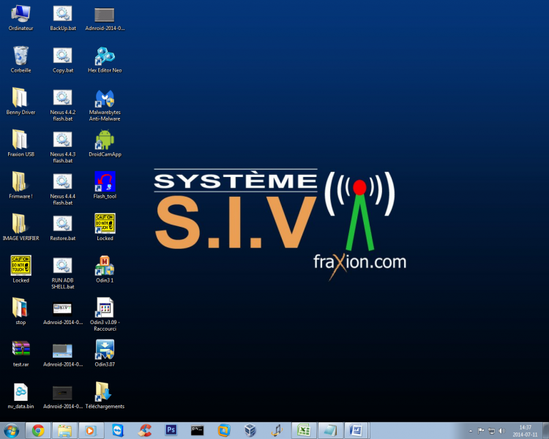Screen dimensions: 549x439
Task: Open Windows Media Player taskbar icon
Action: (91, 431)
